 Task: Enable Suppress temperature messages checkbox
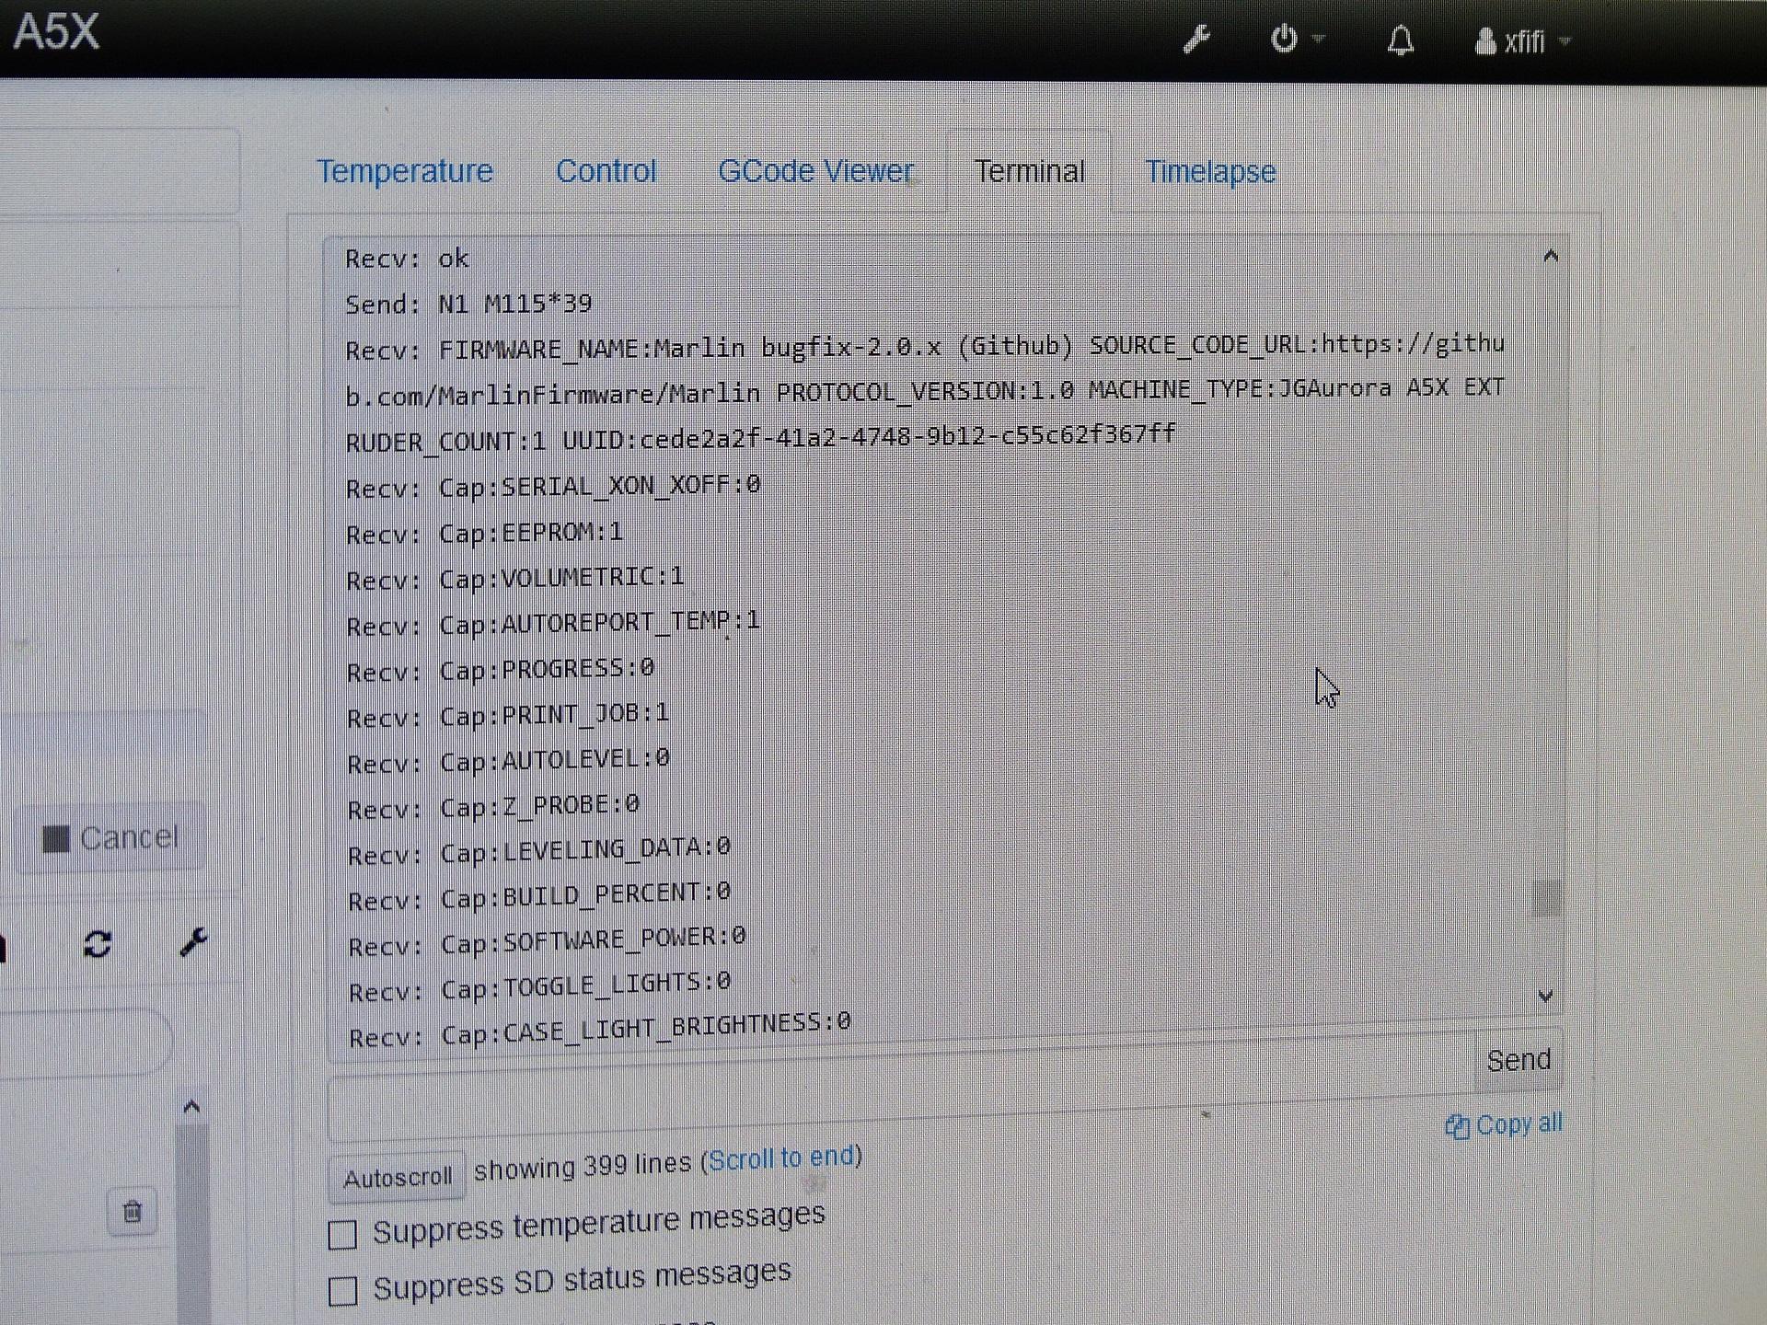coord(342,1234)
